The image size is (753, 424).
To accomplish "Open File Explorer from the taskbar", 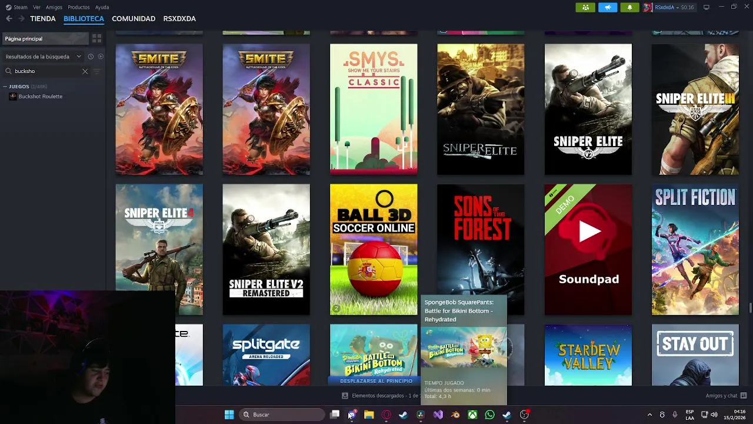I will pyautogui.click(x=369, y=415).
